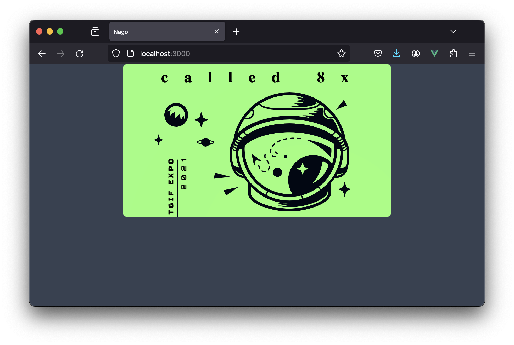Open the hamburger application menu
Screen dimensions: 514x345
[472, 54]
